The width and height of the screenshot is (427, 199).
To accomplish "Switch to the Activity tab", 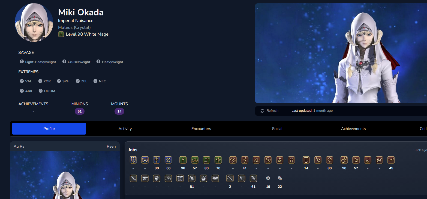I will tap(125, 129).
